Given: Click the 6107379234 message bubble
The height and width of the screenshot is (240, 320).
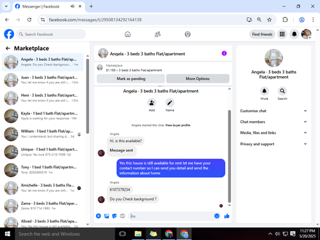Looking at the screenshot, I should (x=120, y=189).
